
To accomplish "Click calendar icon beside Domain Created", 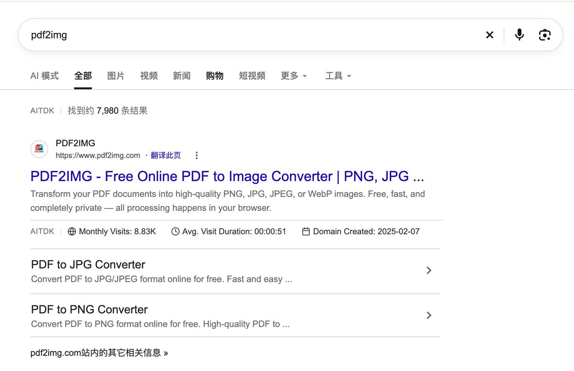I will 306,231.
